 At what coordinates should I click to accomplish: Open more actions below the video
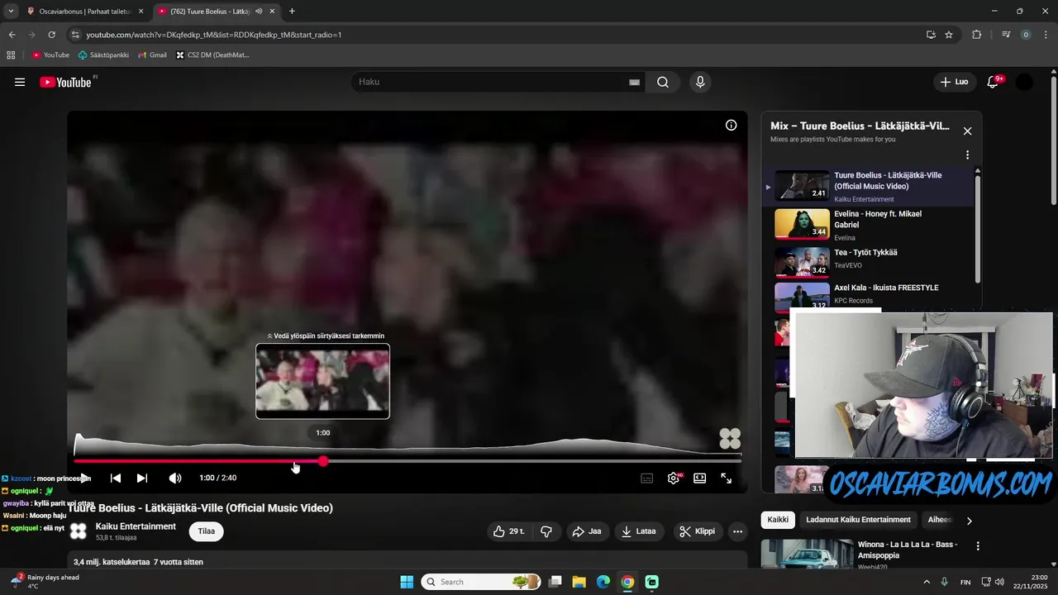(x=738, y=531)
